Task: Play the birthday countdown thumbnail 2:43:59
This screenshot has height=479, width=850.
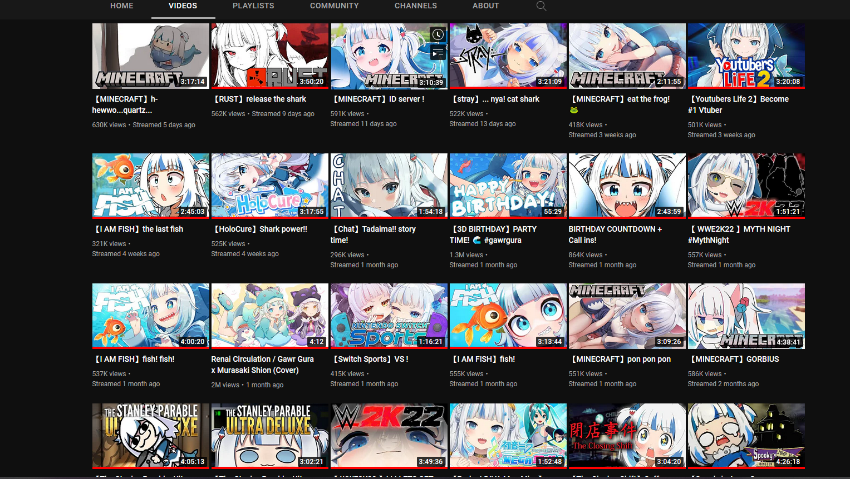Action: 627,186
